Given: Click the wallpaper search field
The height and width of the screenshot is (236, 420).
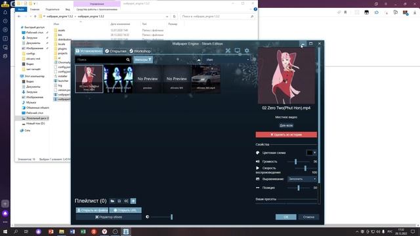Looking at the screenshot, I should (100, 60).
